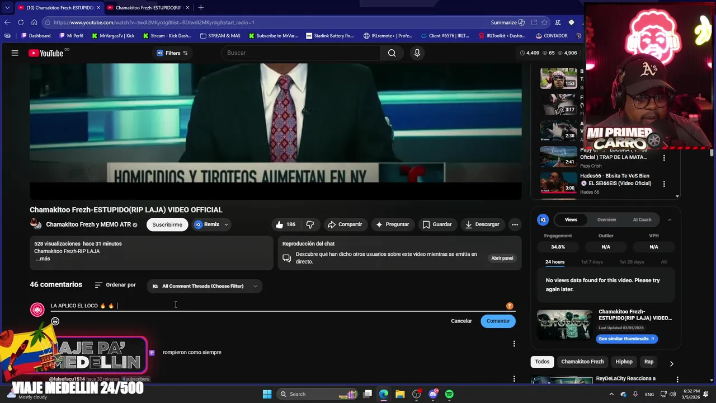The width and height of the screenshot is (716, 403).
Task: Open options menu for Hades66 video
Action: pos(664,184)
